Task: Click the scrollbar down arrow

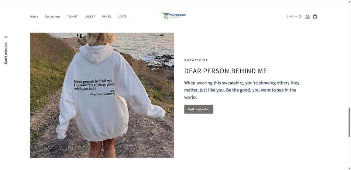Action: (x=349, y=168)
